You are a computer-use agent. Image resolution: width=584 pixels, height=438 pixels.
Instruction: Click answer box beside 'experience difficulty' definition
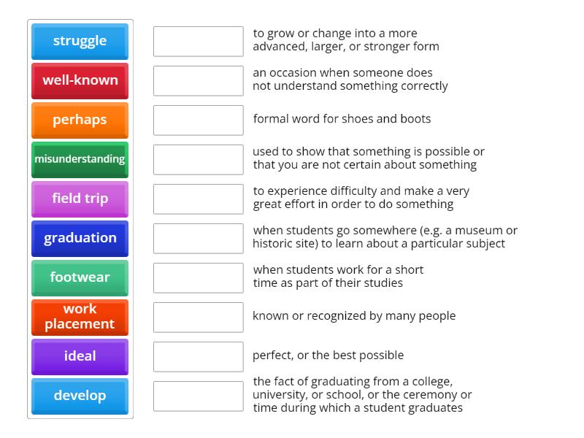click(x=198, y=199)
